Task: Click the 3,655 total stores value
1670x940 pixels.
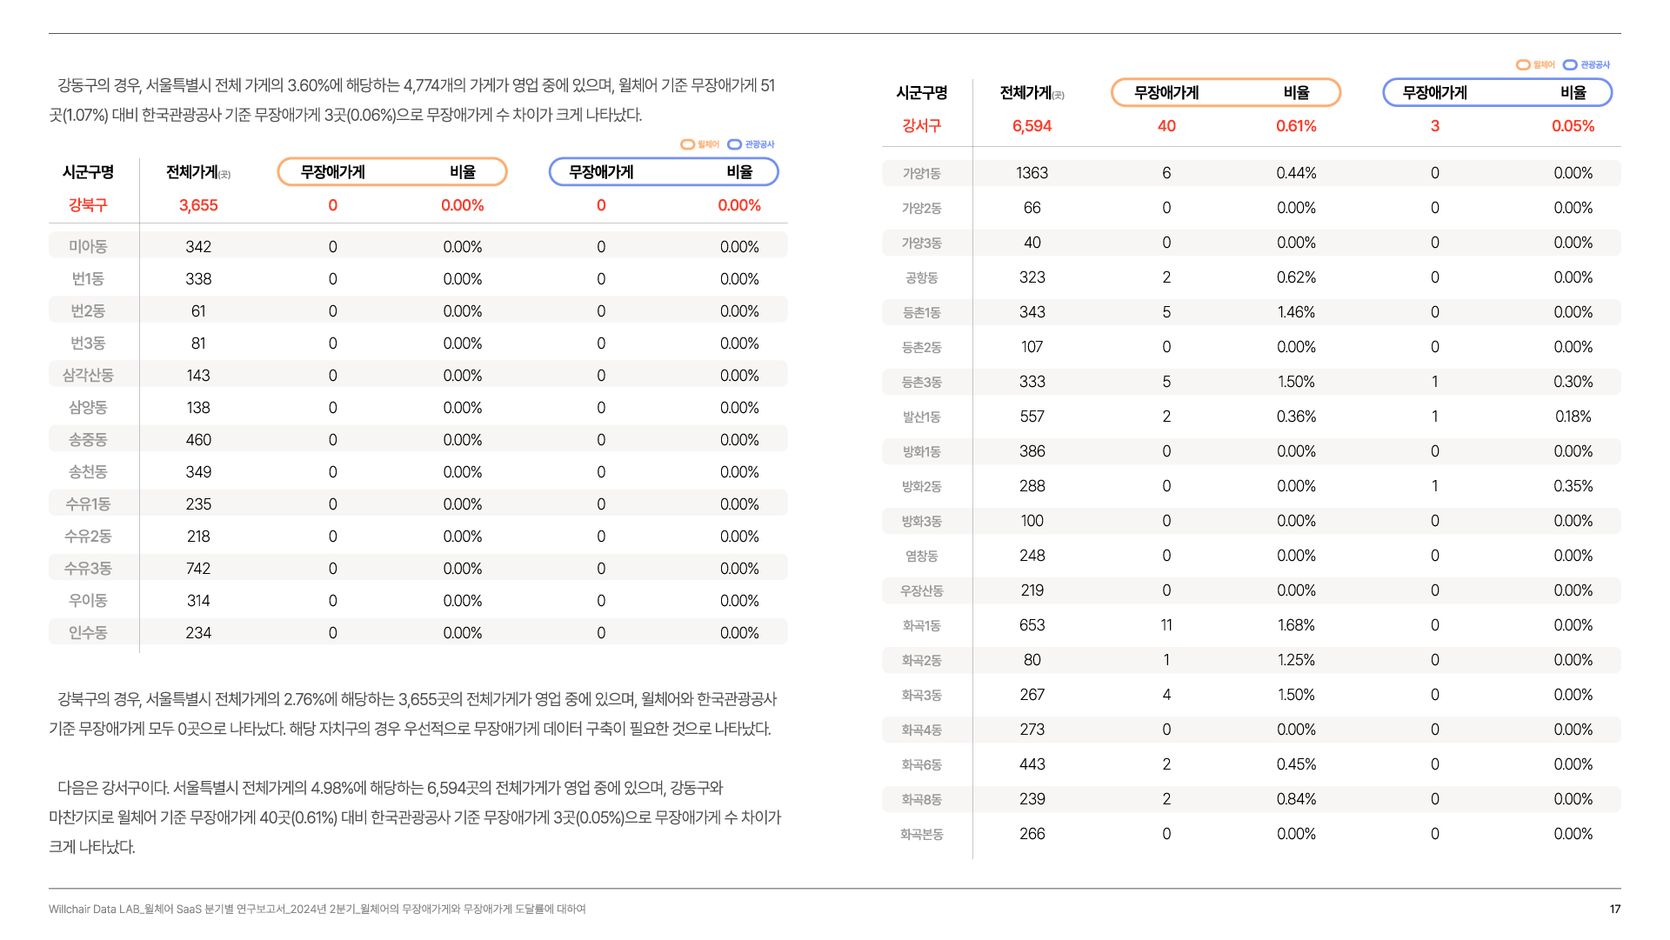Action: (x=198, y=205)
